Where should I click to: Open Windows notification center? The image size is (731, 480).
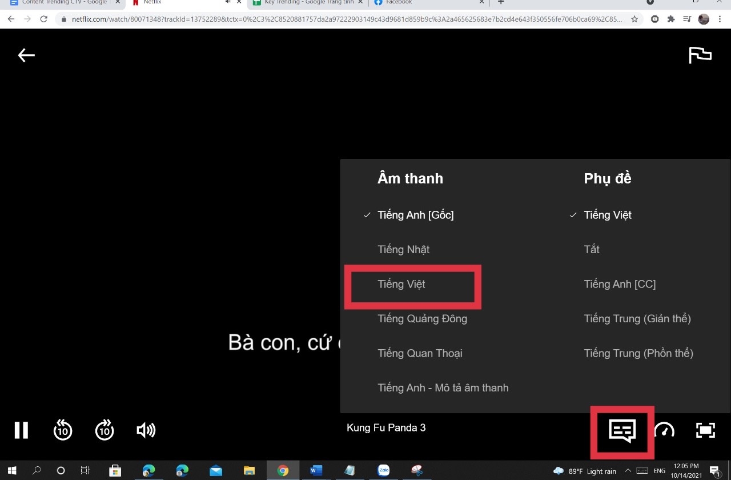714,471
